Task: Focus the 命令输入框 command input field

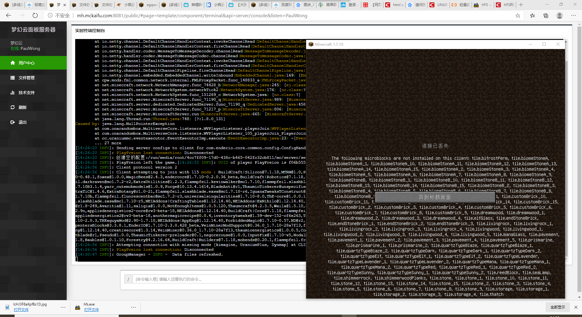Action: pyautogui.click(x=219, y=279)
